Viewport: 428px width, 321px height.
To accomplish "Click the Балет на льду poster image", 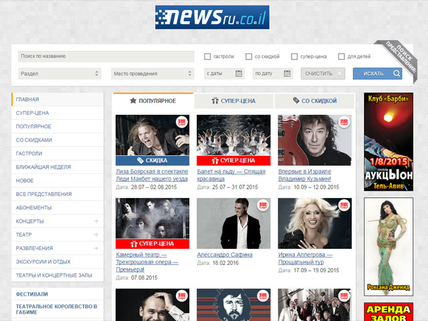I will [233, 135].
